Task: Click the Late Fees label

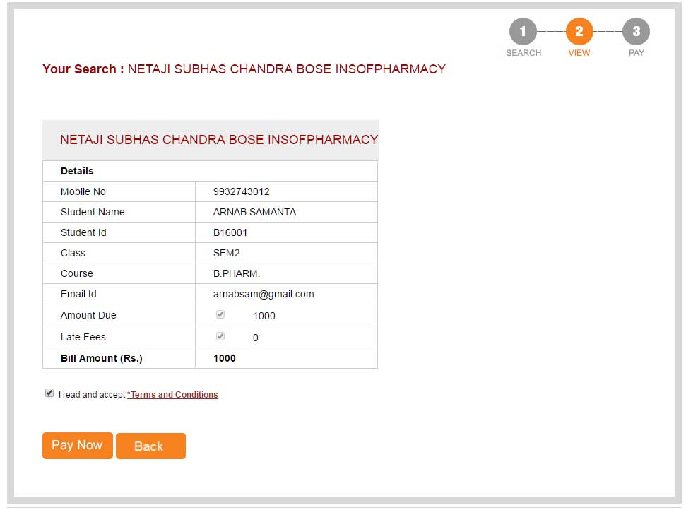Action: click(x=83, y=337)
